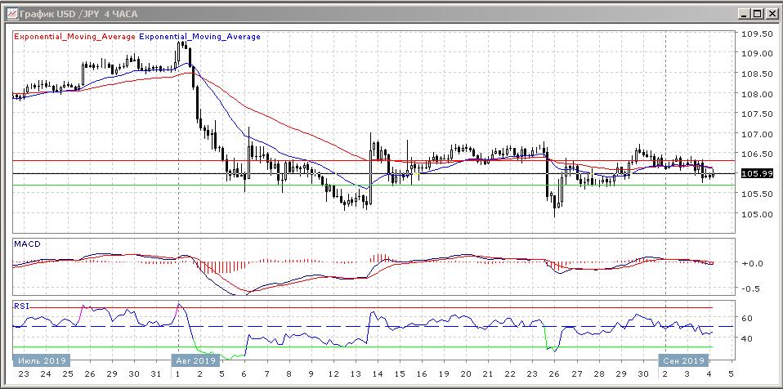783x389 pixels.
Task: Select the red Exponential_Moving_Average legend label
Action: tap(74, 37)
